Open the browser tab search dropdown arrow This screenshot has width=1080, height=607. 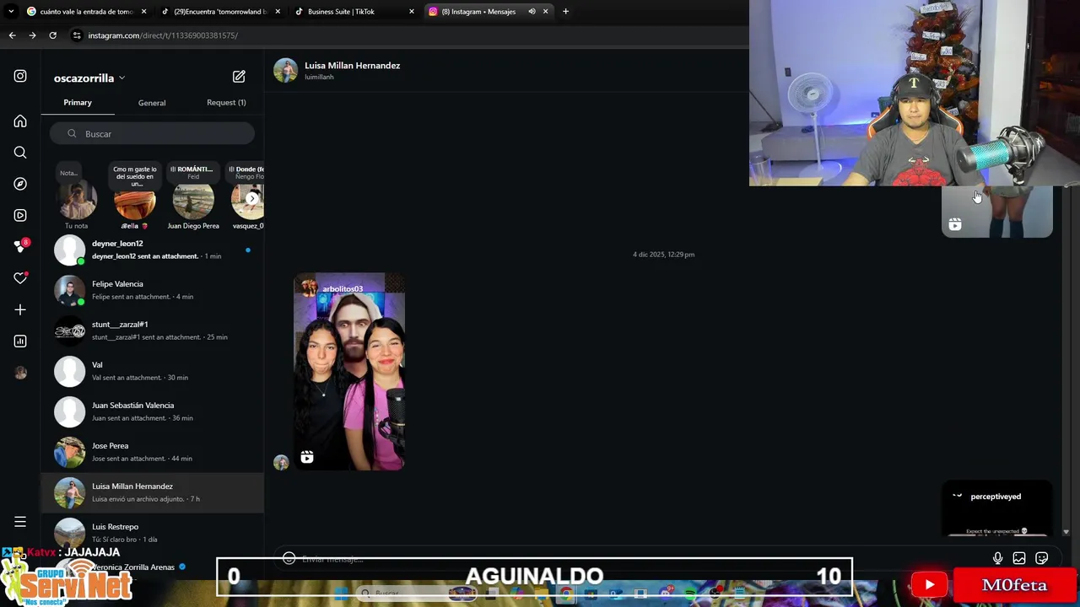point(11,12)
